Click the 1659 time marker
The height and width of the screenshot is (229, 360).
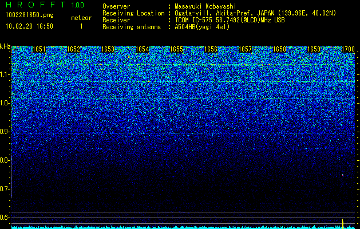pyautogui.click(x=314, y=49)
